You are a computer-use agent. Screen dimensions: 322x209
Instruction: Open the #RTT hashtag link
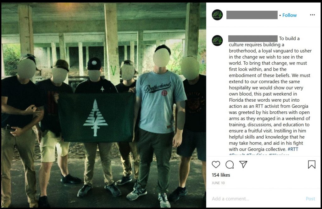(x=293, y=149)
